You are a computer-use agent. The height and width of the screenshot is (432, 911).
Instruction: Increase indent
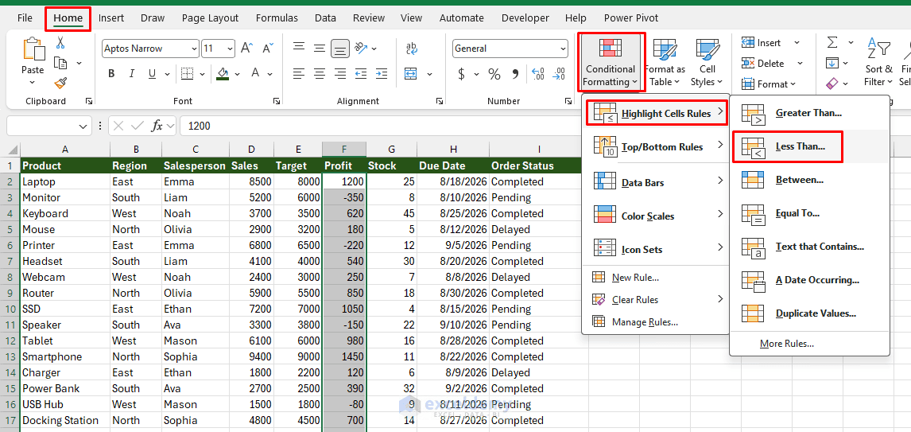(381, 74)
